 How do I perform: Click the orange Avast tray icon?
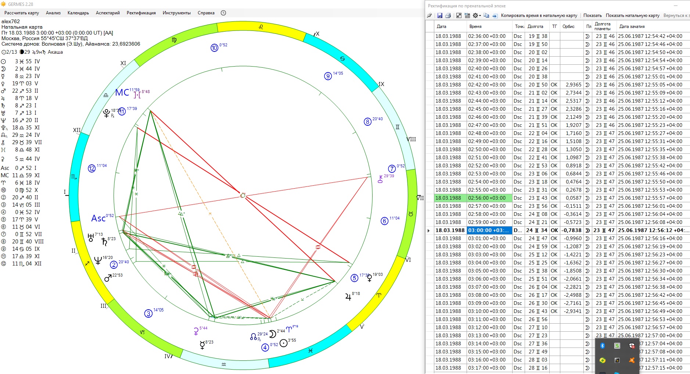click(632, 360)
